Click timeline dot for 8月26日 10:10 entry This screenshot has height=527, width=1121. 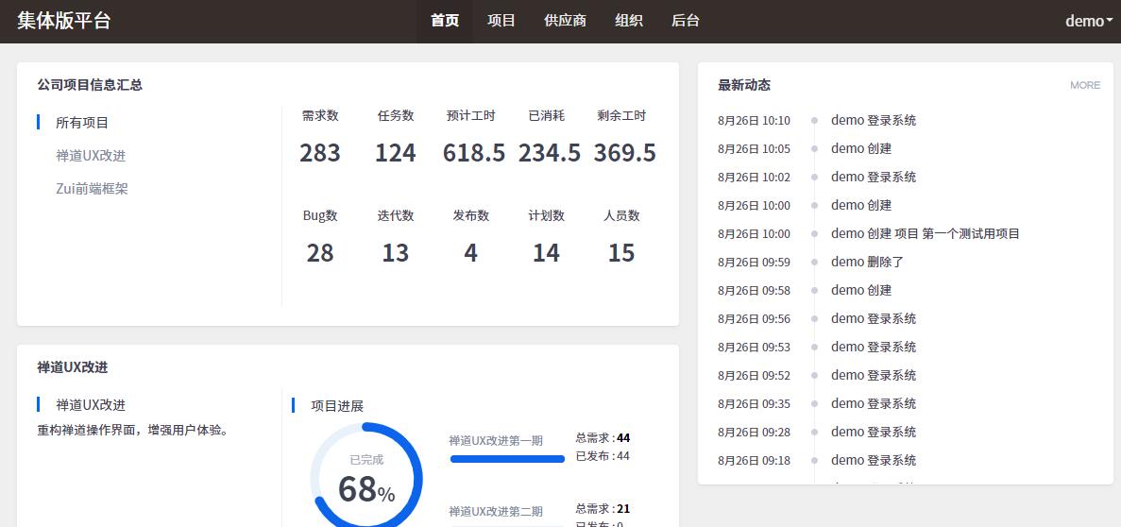pos(814,121)
